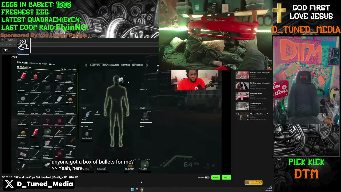Screen dimensions: 341x192
Task: Open Windows taskbar search
Action: click(137, 190)
